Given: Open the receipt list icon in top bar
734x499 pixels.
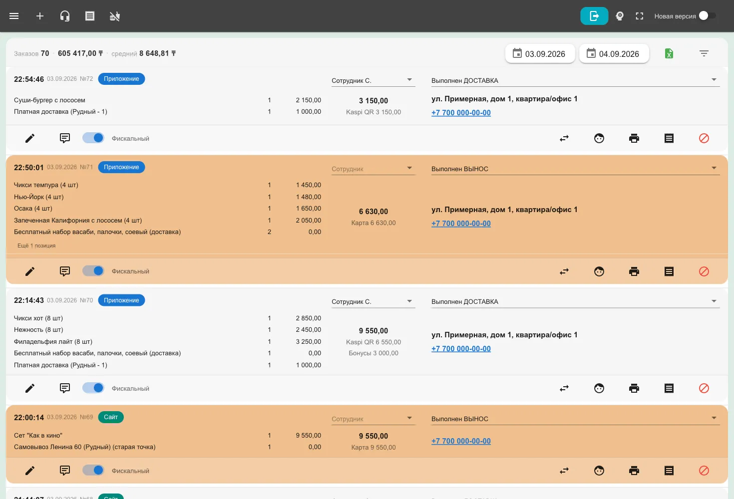Looking at the screenshot, I should pyautogui.click(x=90, y=16).
